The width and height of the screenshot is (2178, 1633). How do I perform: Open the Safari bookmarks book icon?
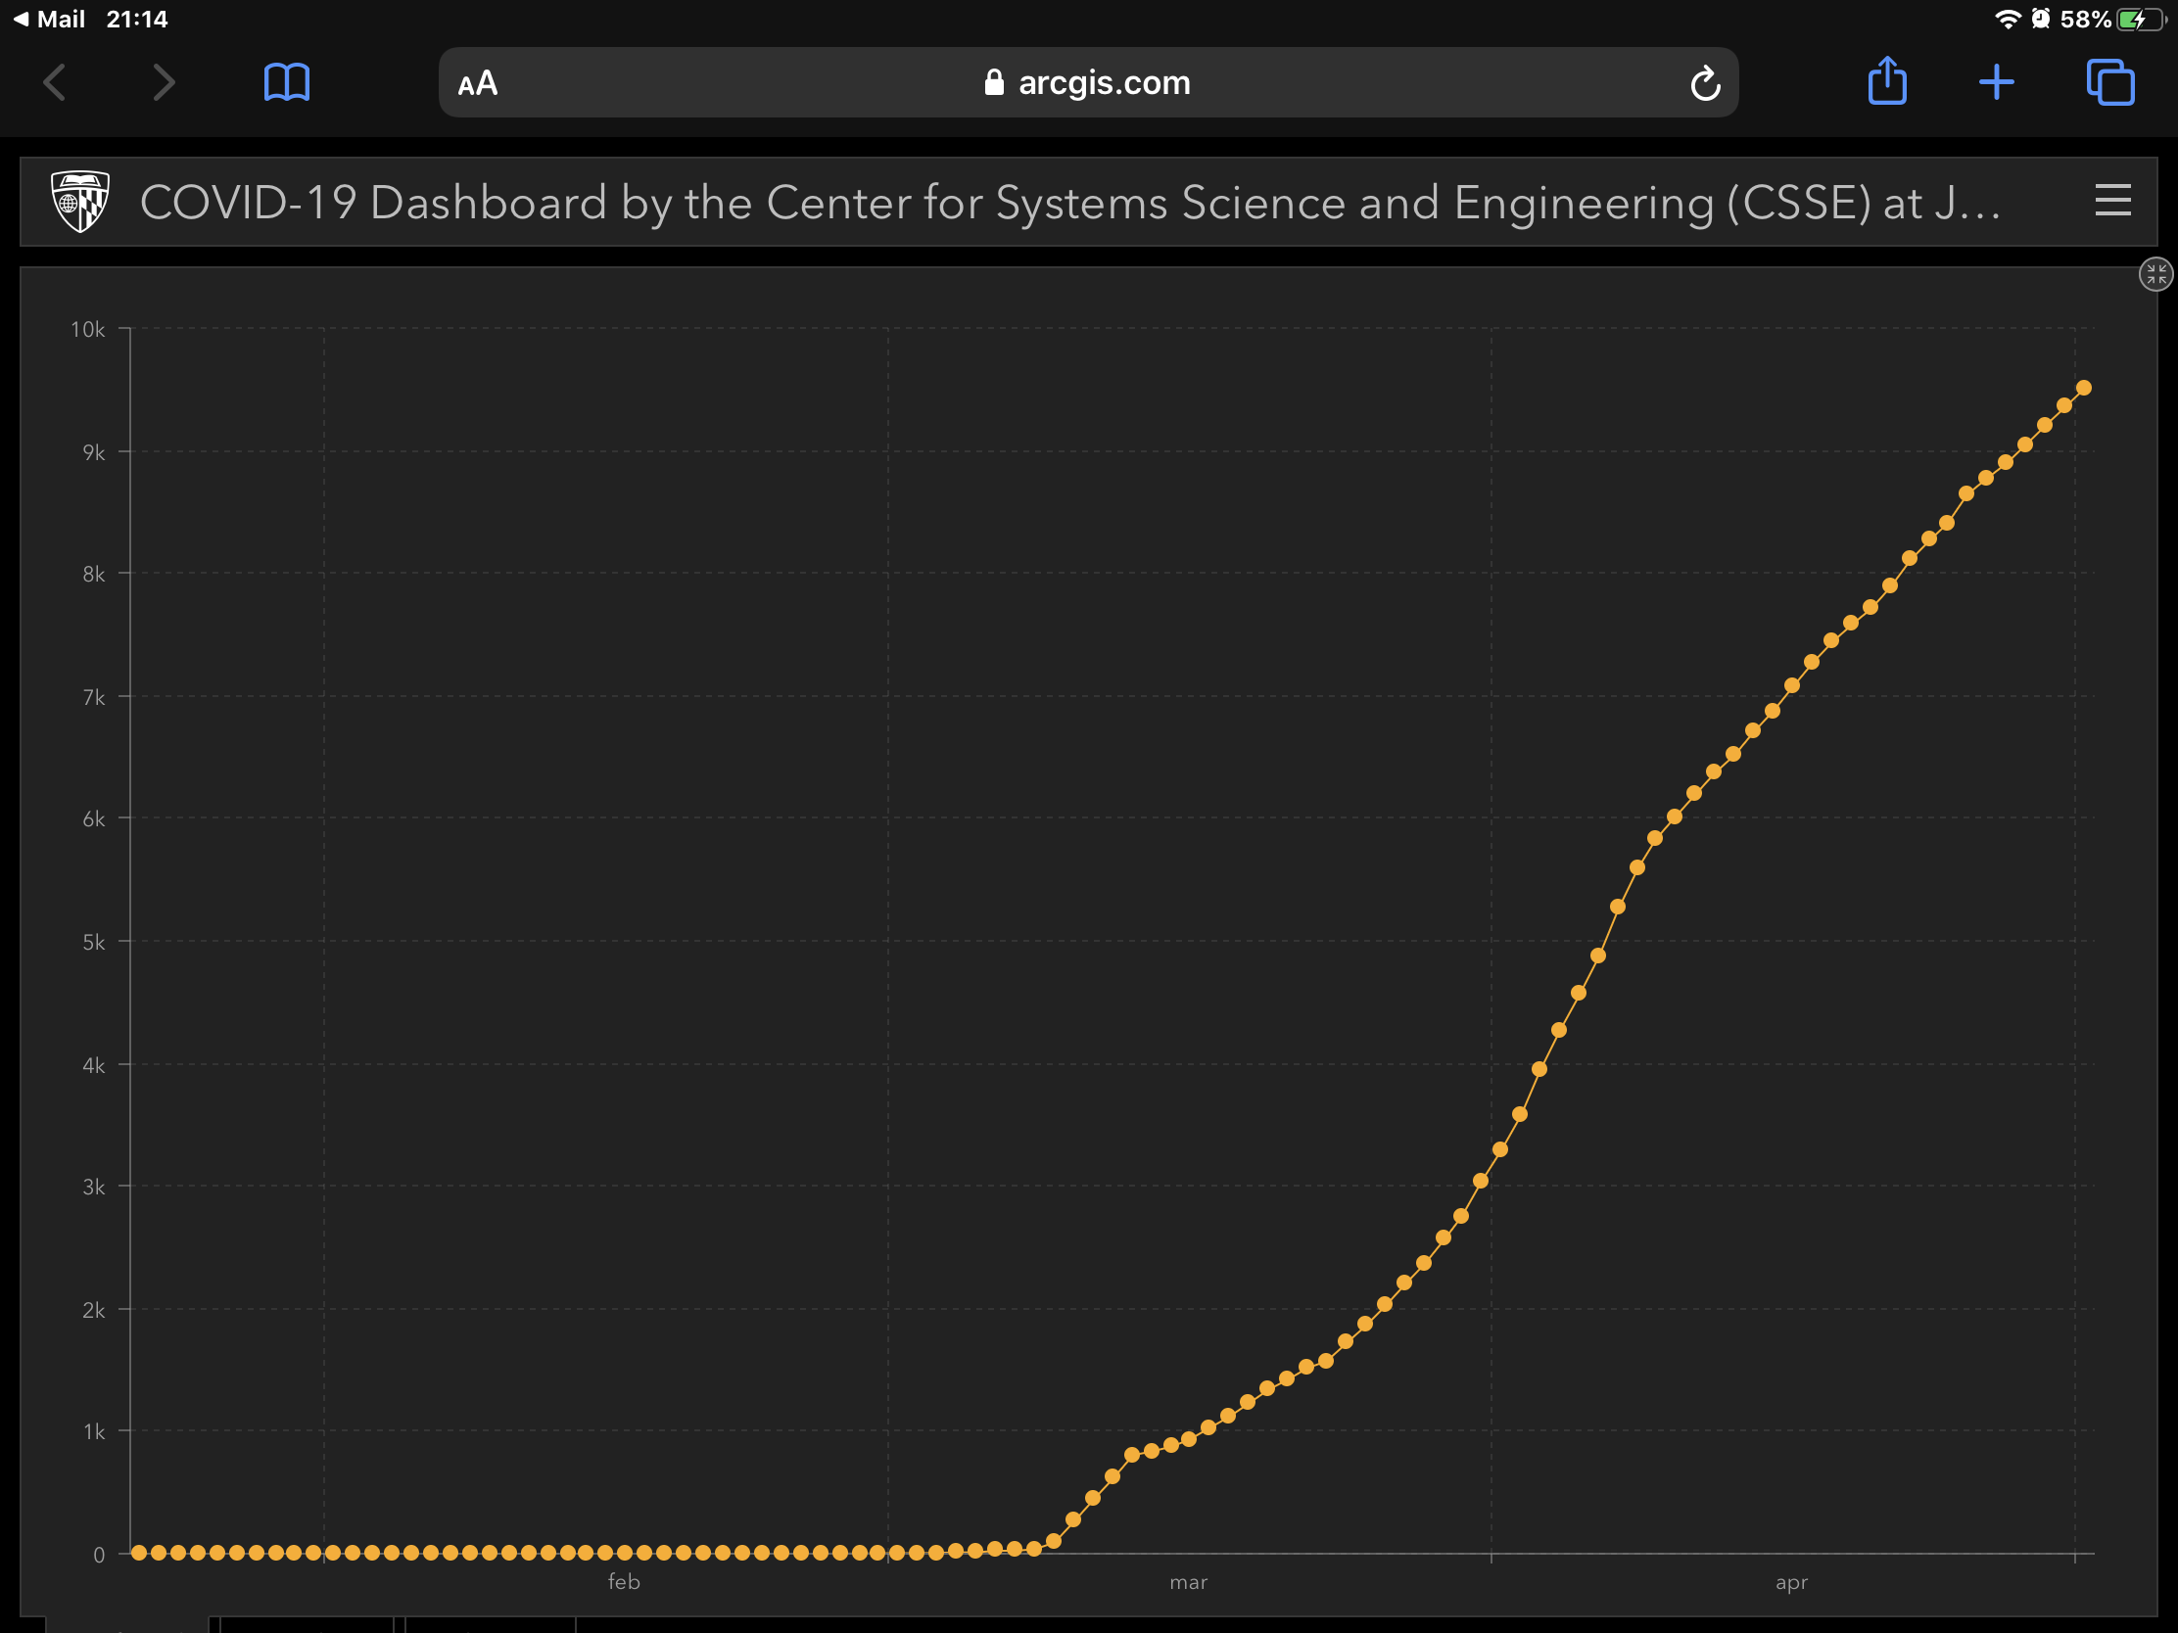point(287,82)
